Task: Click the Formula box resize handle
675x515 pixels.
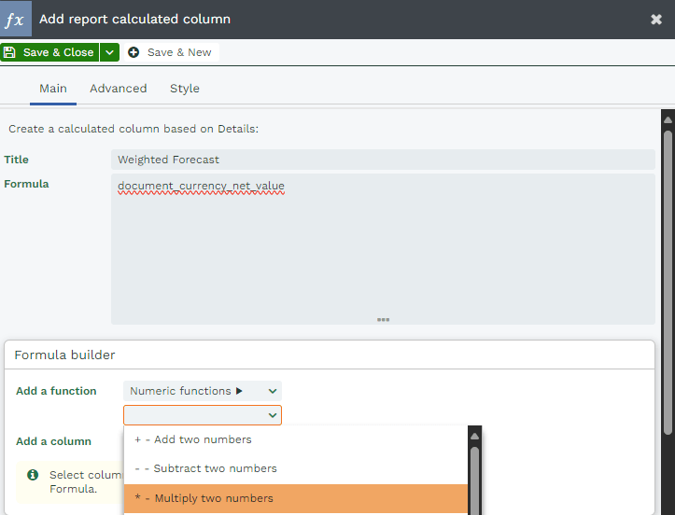Action: (x=383, y=319)
